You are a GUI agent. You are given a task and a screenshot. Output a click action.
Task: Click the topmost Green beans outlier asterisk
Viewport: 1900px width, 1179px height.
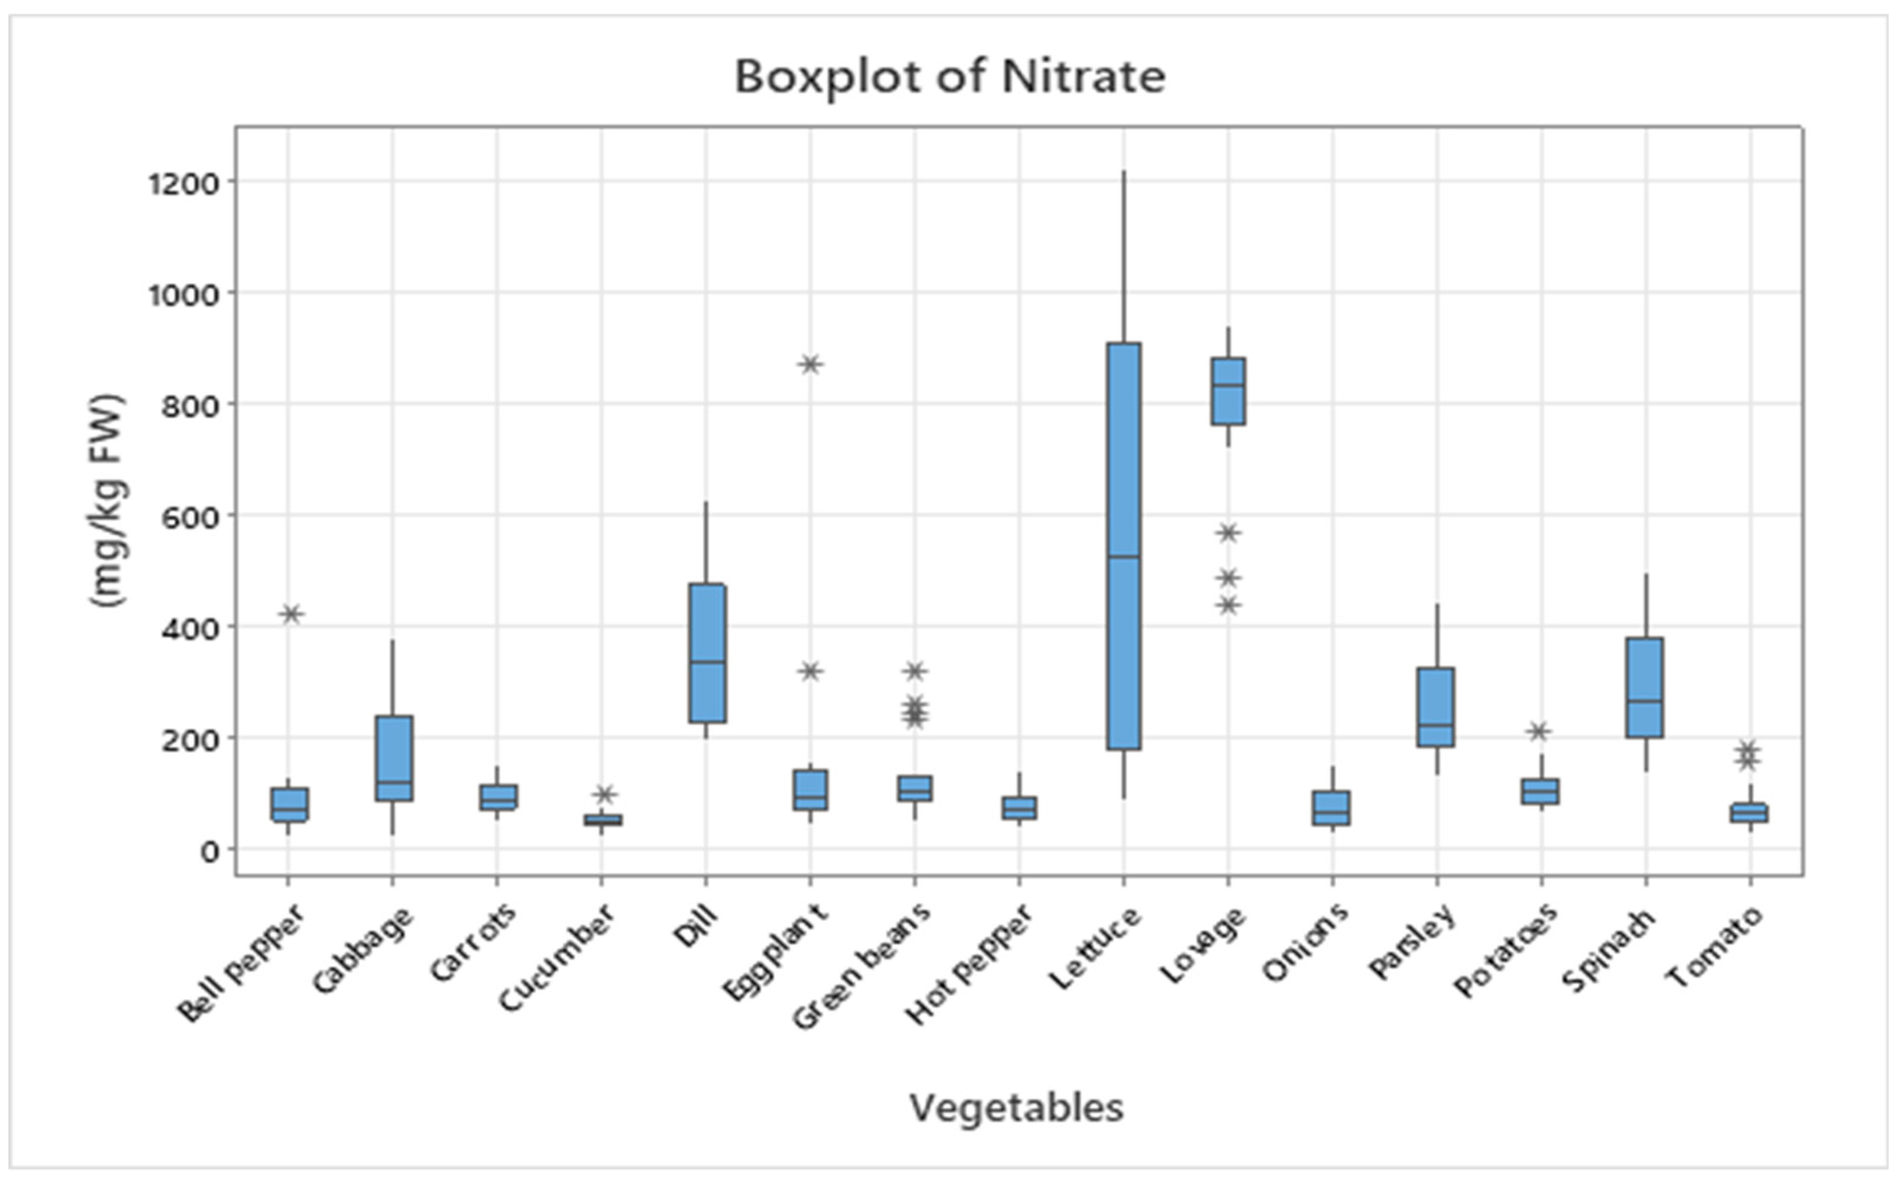pos(915,671)
